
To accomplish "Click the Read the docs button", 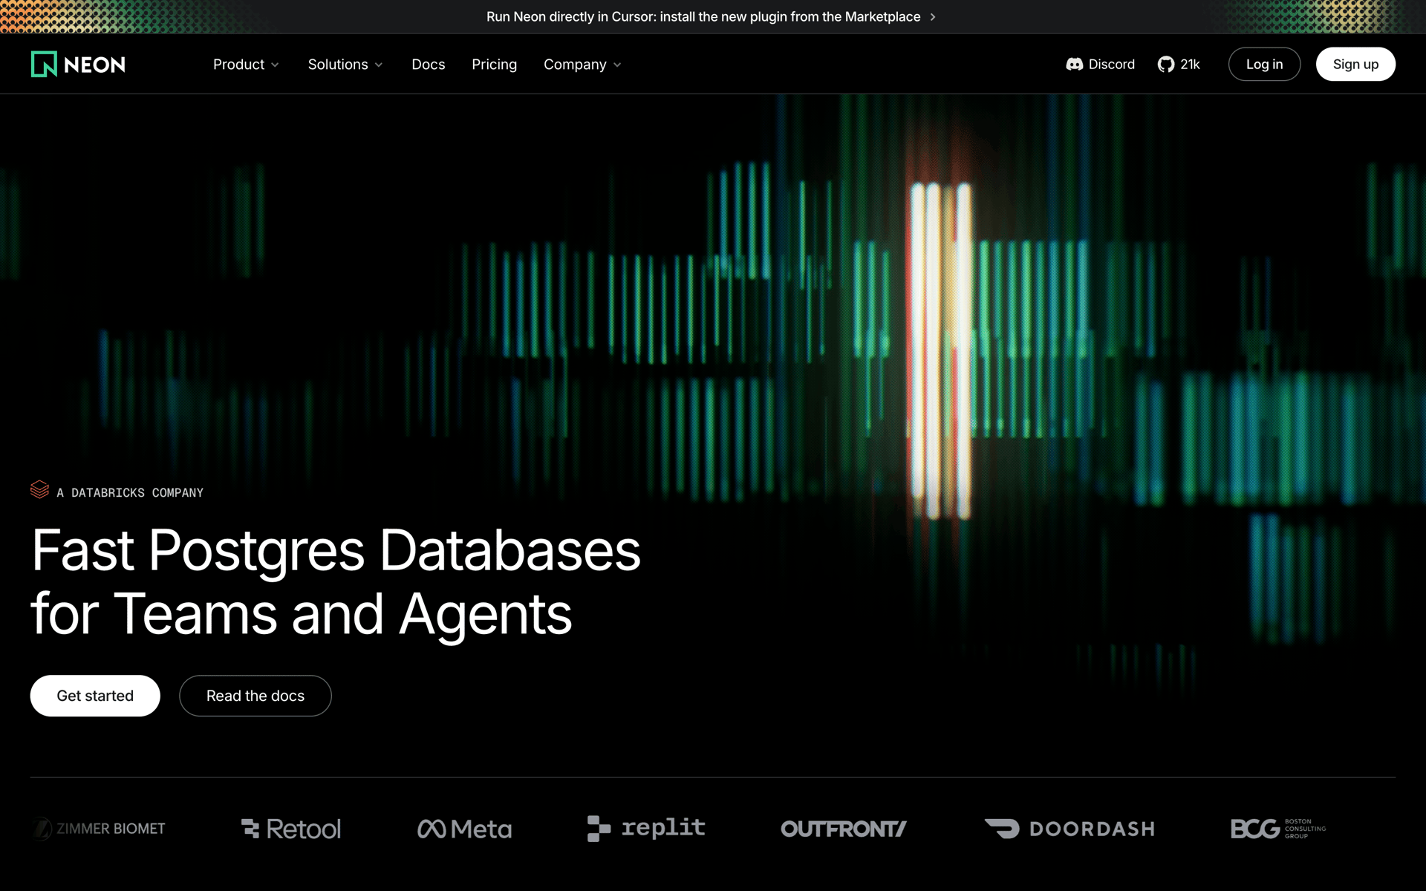I will [x=255, y=696].
